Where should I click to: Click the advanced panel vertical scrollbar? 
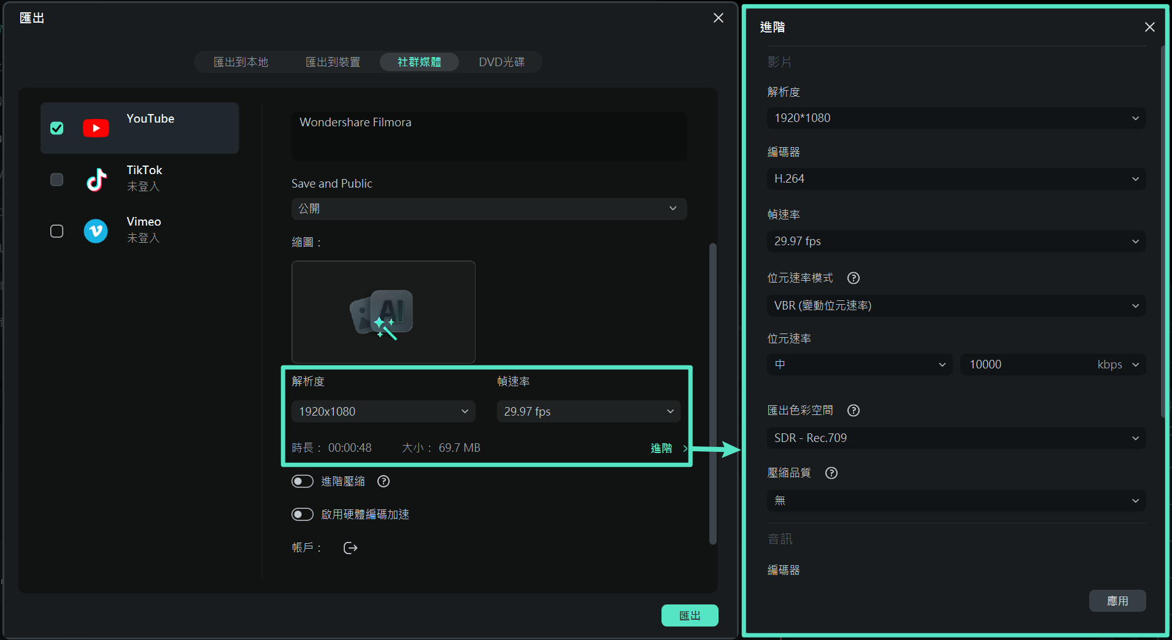click(x=1164, y=233)
